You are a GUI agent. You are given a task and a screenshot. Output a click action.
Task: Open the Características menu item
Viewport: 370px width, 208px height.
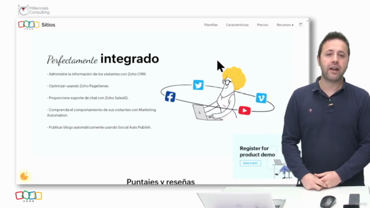point(237,25)
